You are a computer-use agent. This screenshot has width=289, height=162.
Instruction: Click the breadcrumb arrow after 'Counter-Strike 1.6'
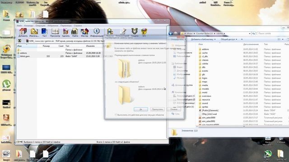click(214, 34)
